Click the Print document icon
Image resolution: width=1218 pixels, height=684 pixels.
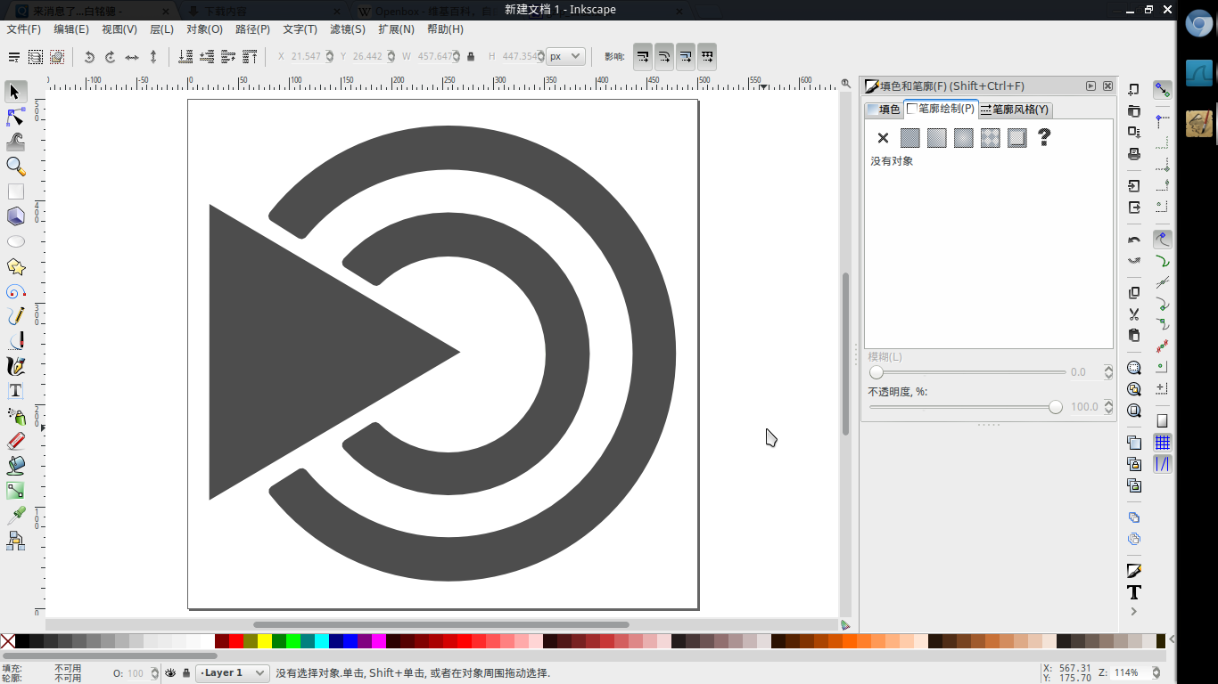1134,154
